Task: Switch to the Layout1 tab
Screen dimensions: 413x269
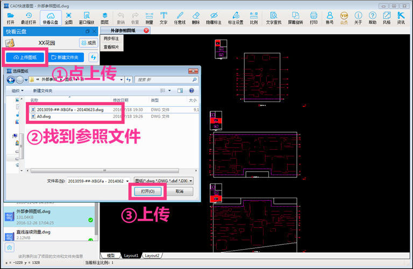Action: click(x=131, y=256)
